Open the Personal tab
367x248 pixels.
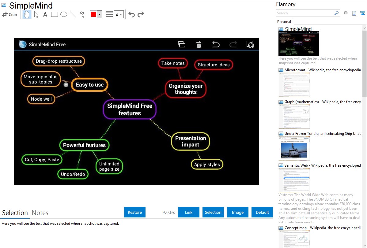pos(284,22)
